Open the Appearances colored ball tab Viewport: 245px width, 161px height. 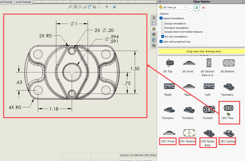coord(154,35)
